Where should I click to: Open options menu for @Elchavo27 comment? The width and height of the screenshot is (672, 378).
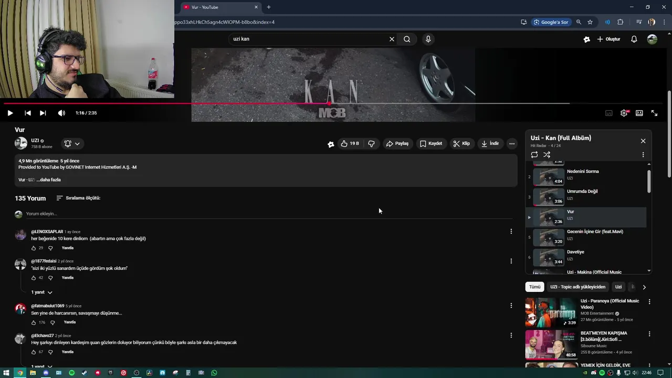pyautogui.click(x=511, y=335)
